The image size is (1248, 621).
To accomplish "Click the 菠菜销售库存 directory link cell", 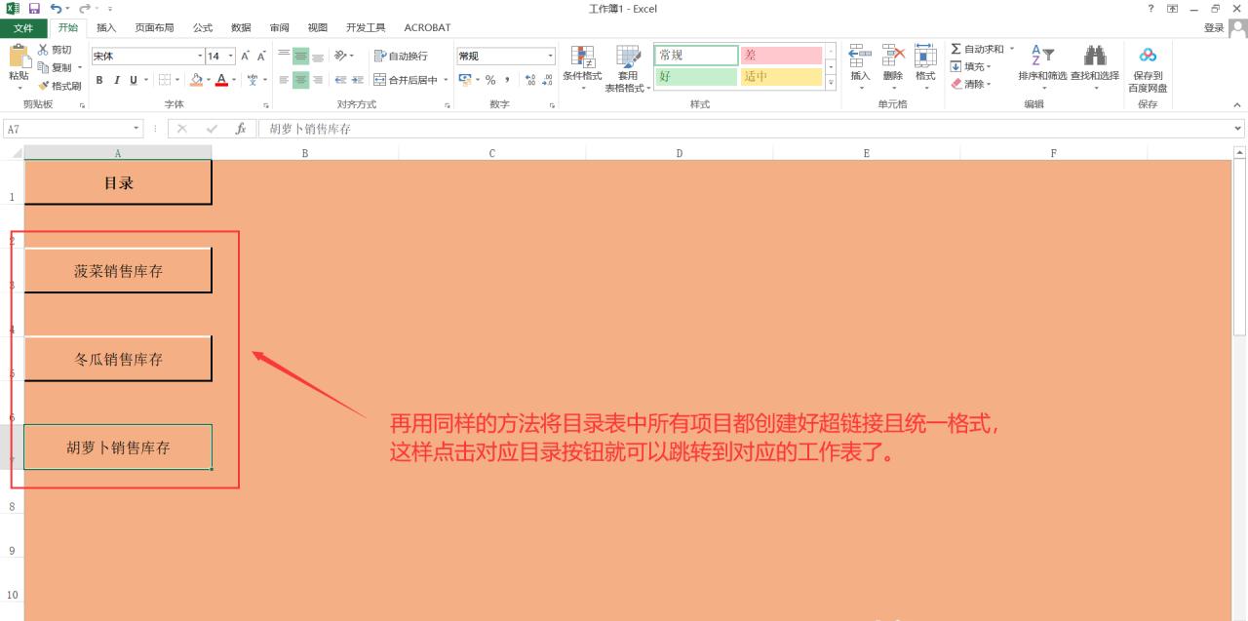I will click(118, 270).
